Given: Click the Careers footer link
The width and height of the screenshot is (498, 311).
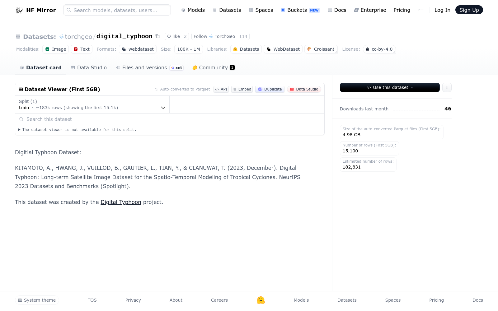Looking at the screenshot, I should tap(219, 300).
